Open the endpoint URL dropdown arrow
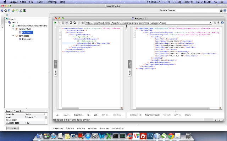The width and height of the screenshot is (227, 141). pos(210,23)
